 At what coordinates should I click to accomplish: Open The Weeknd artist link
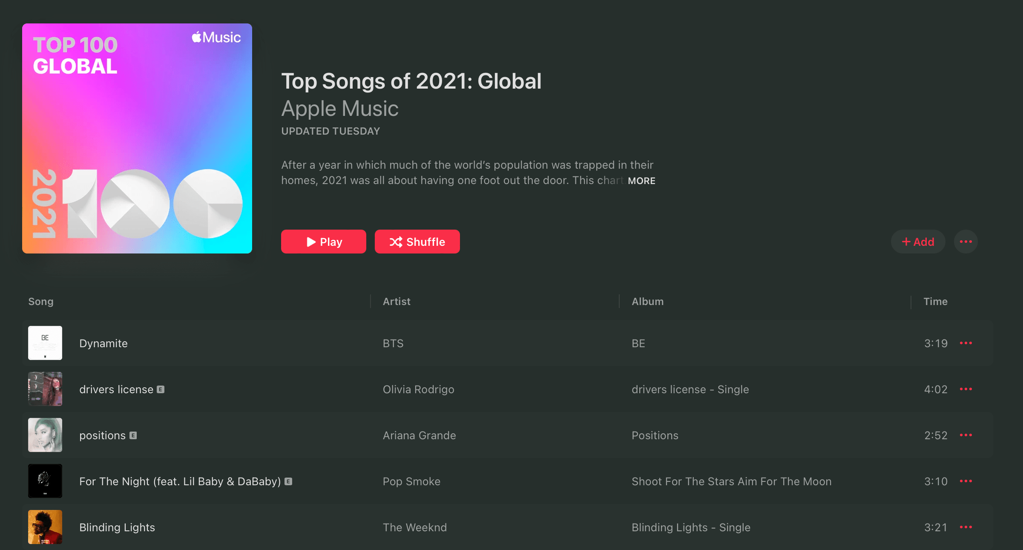414,527
